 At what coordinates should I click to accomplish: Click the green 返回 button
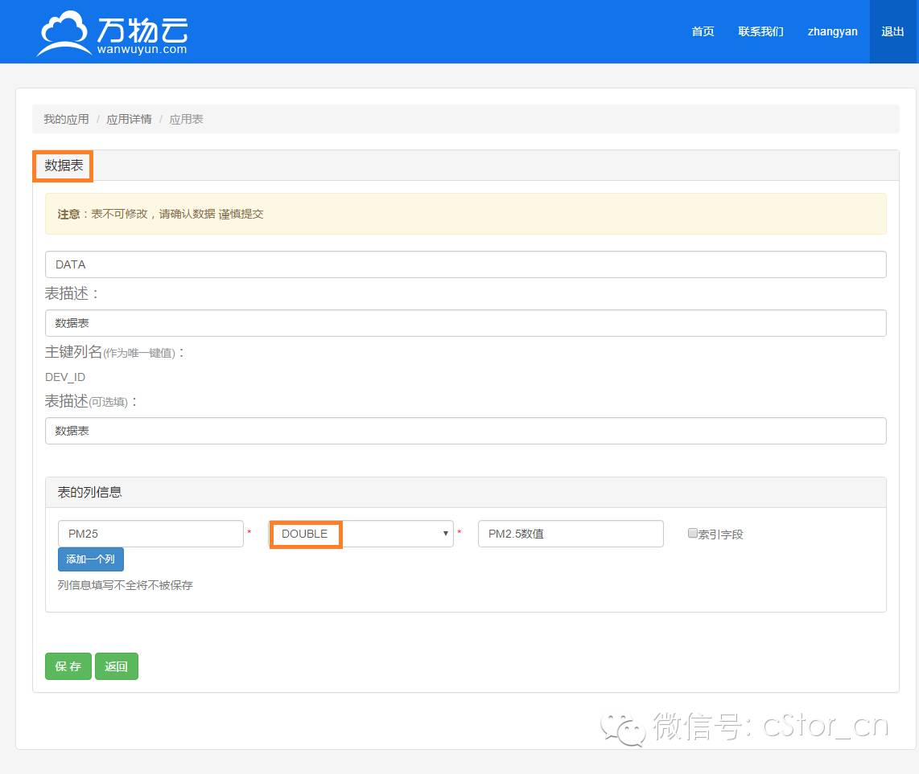(x=116, y=666)
